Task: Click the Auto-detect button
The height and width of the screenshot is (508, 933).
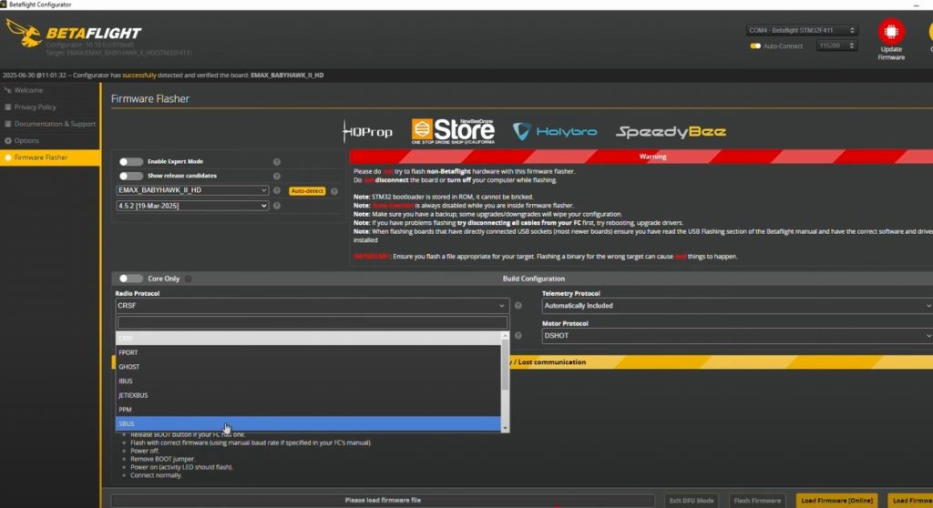Action: click(307, 191)
